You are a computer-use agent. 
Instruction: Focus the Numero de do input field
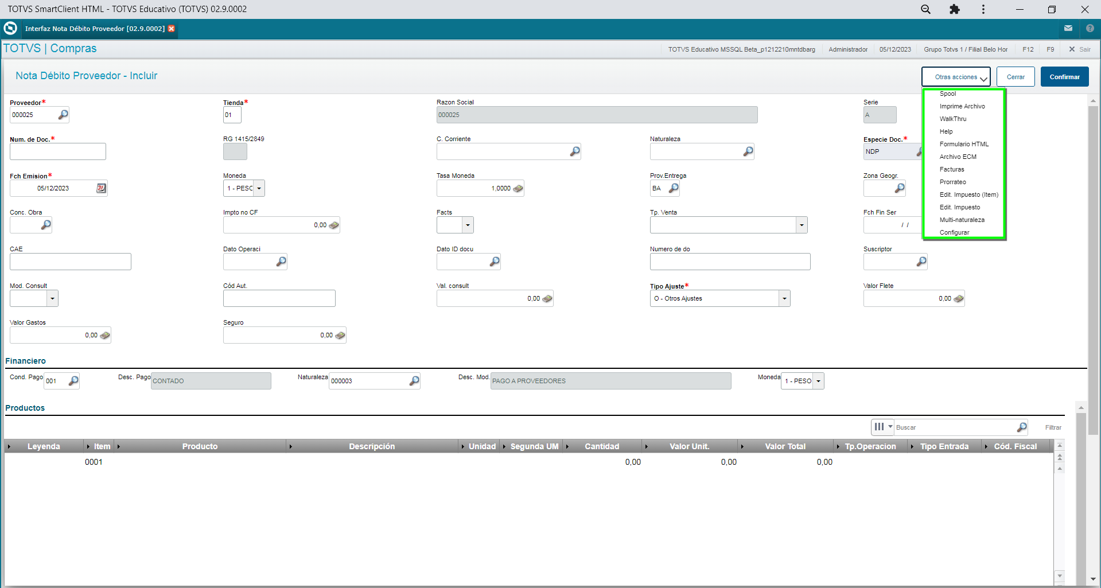730,262
